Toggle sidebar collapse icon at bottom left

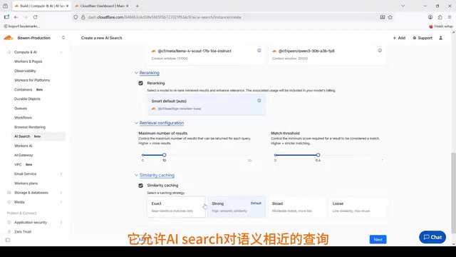click(x=8, y=240)
